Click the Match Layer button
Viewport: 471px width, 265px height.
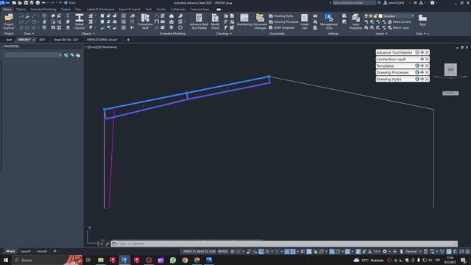pos(398,27)
